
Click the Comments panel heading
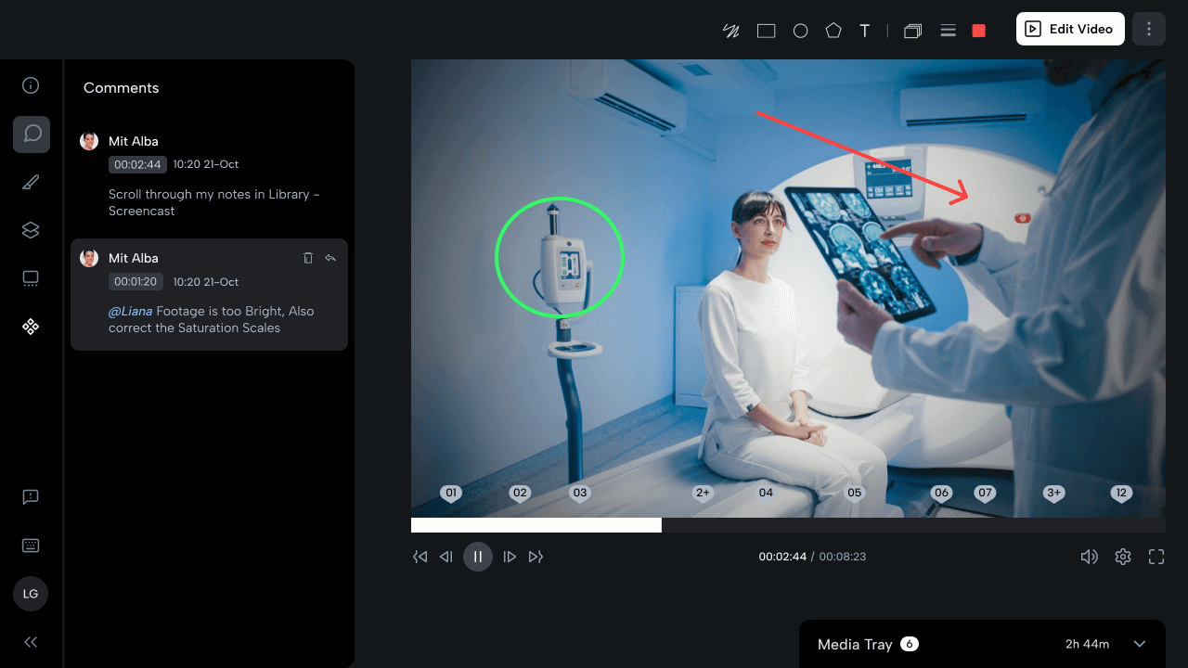coord(121,88)
